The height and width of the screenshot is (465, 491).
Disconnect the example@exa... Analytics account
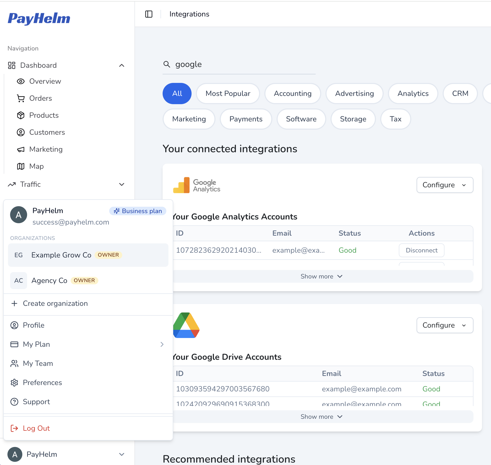click(421, 250)
